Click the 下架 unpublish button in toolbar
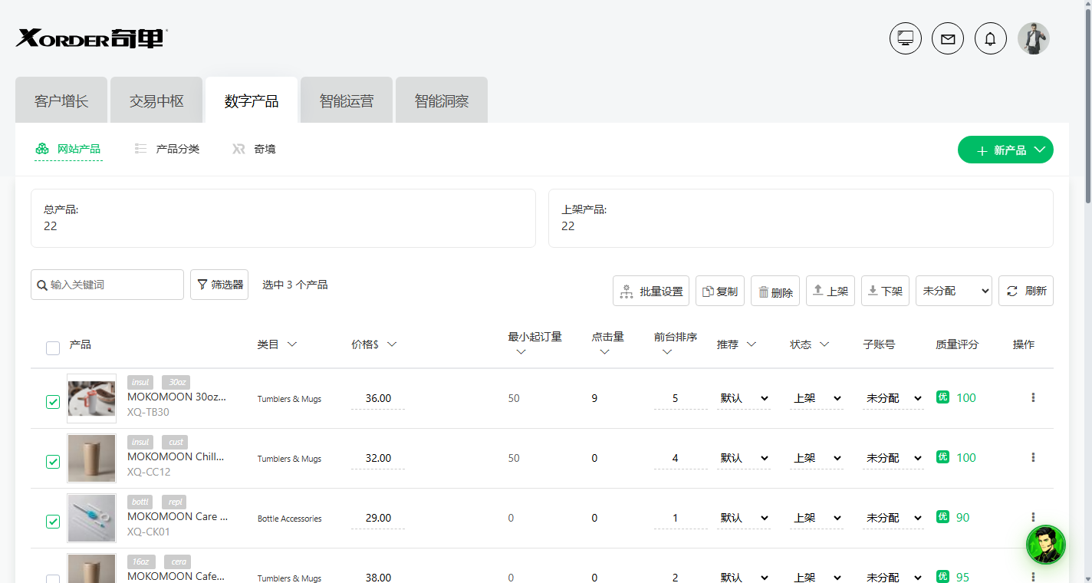 click(885, 291)
